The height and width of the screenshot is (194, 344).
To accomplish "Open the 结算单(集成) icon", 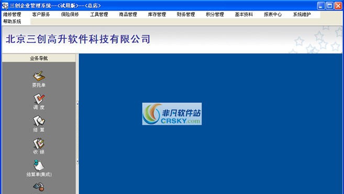I will click(x=39, y=166).
